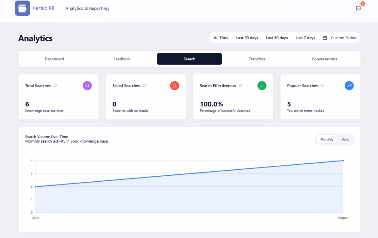Click the blue Popular Searches trend icon
The width and height of the screenshot is (378, 238).
(349, 85)
